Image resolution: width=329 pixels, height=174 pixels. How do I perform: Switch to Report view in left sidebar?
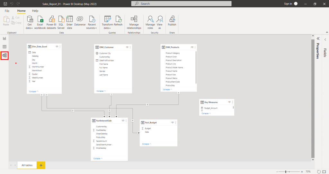(x=4, y=38)
